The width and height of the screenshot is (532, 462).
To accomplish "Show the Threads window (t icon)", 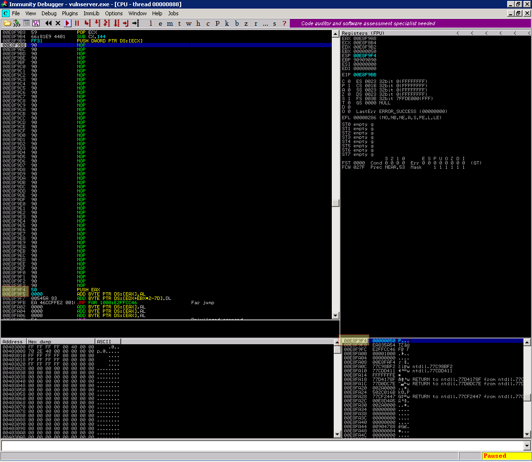I will pos(179,23).
